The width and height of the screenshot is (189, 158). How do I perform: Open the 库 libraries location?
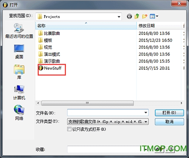(x=19, y=72)
